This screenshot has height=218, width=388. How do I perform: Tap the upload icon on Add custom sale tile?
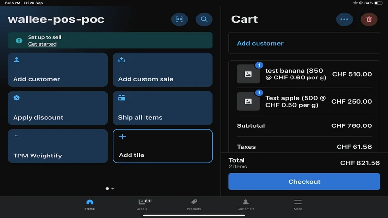(122, 60)
